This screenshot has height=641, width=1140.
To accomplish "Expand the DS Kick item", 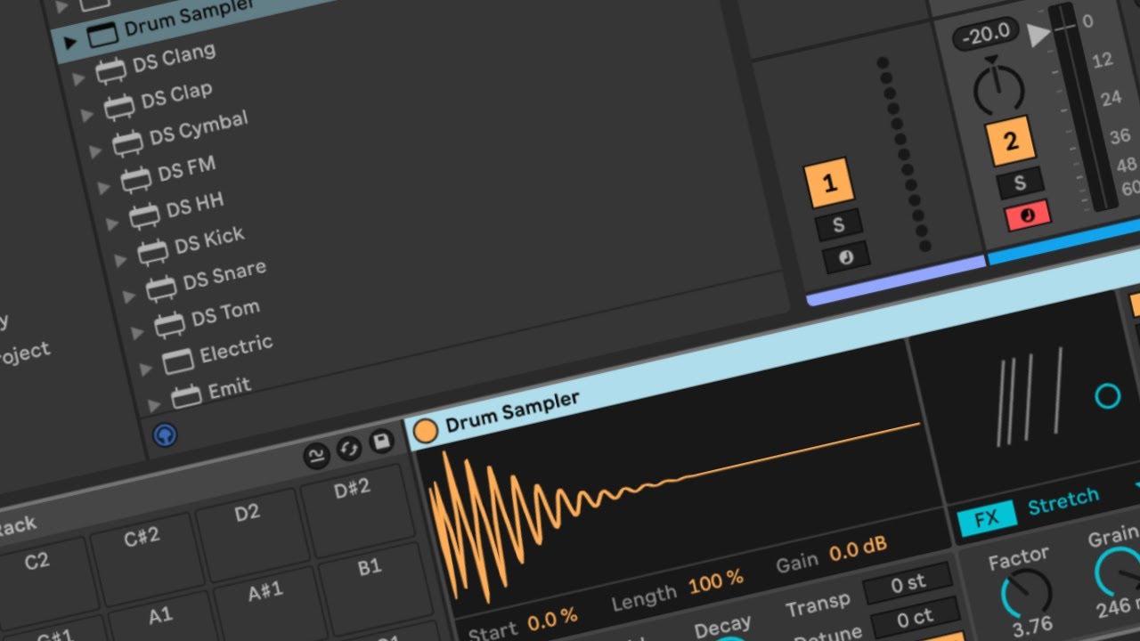I will point(121,259).
